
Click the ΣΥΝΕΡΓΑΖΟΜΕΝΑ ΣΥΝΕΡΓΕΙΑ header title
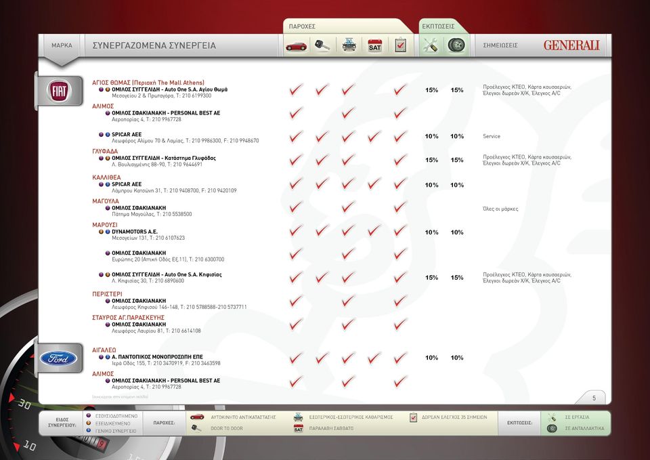(x=154, y=45)
